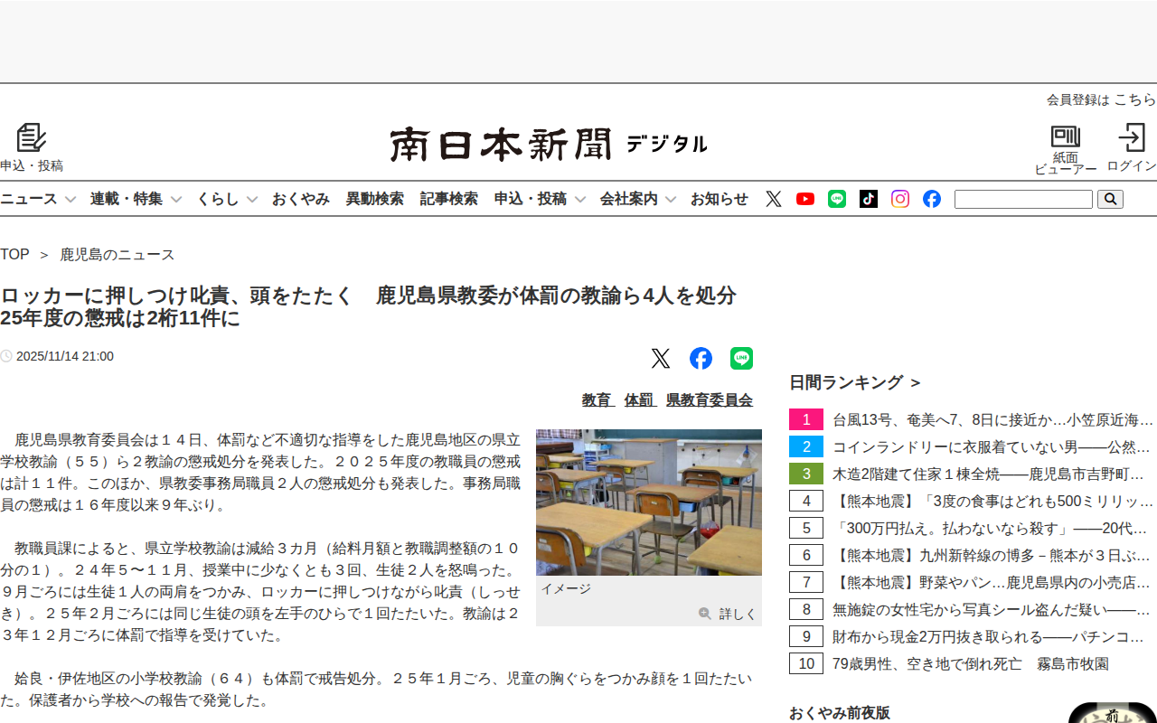Click the ログイン login icon
This screenshot has width=1157, height=723.
click(1132, 137)
